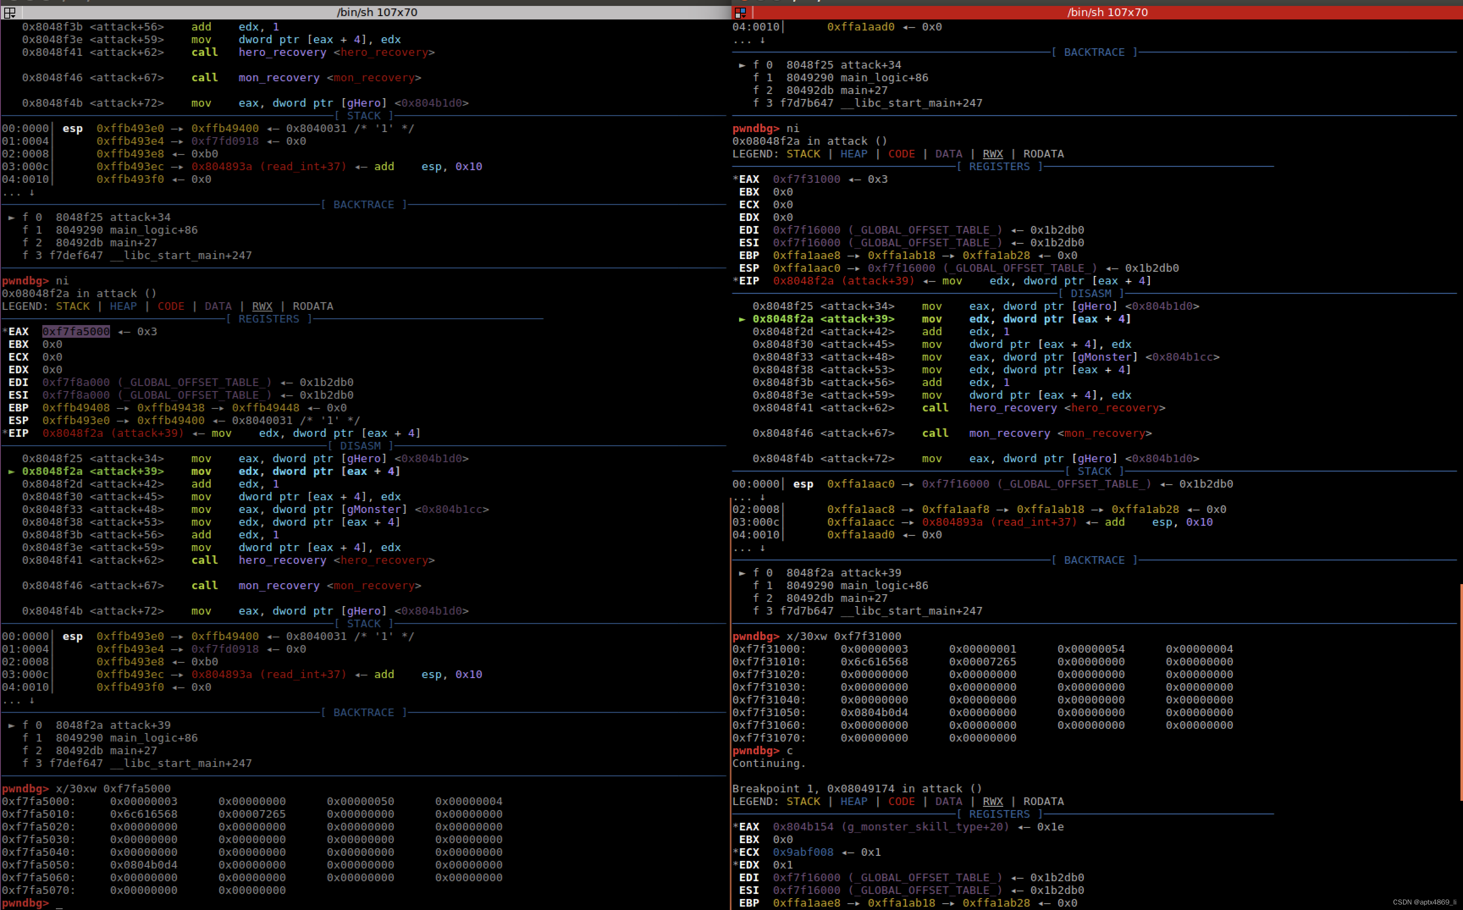
Task: Click ECX value 0x9abf008 in right pane
Action: pyautogui.click(x=803, y=852)
